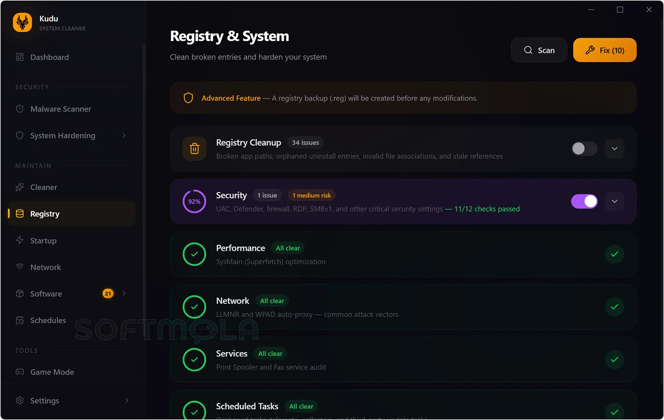Click the Software badge showing 21
The height and width of the screenshot is (420, 664).
coord(108,294)
